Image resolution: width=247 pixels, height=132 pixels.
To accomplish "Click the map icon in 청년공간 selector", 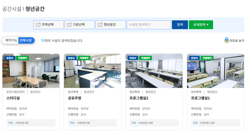I will [100, 25].
